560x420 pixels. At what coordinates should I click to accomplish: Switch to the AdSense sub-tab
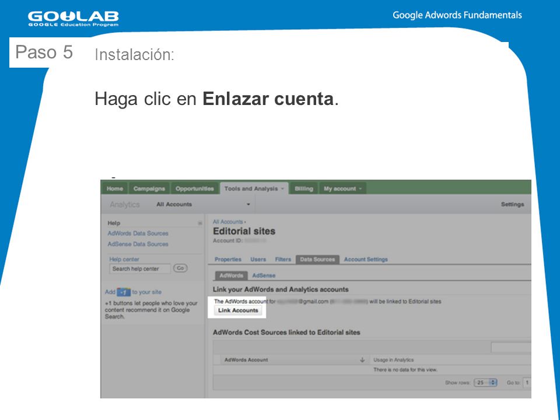click(x=264, y=275)
